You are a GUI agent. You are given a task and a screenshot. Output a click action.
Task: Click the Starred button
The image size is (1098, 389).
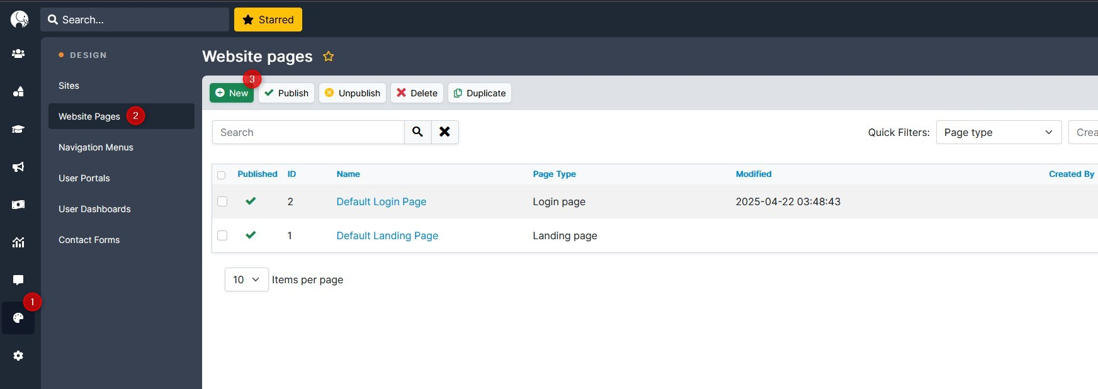click(268, 20)
